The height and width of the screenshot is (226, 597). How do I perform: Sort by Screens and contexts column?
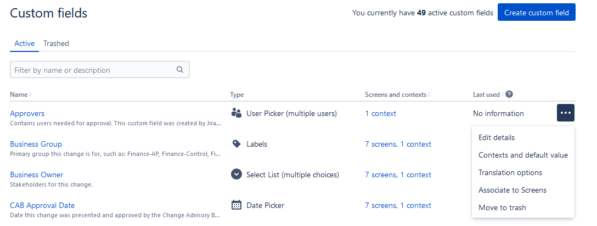coord(397,95)
